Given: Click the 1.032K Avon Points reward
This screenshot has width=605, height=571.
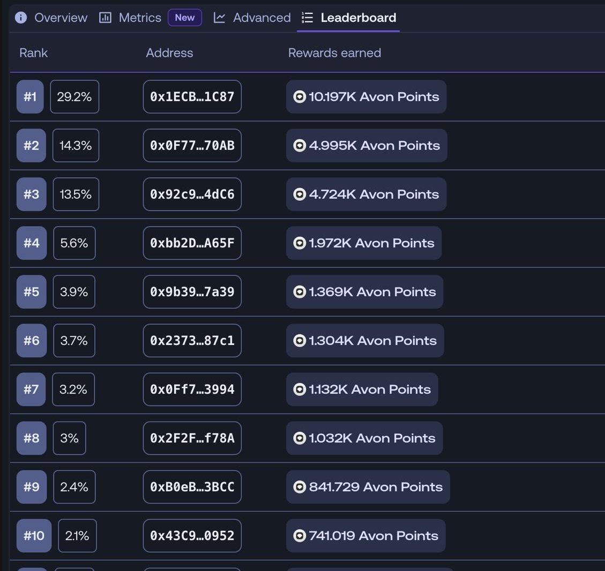Looking at the screenshot, I should pyautogui.click(x=364, y=438).
